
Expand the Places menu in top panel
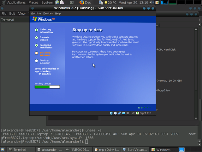coord(33,3)
